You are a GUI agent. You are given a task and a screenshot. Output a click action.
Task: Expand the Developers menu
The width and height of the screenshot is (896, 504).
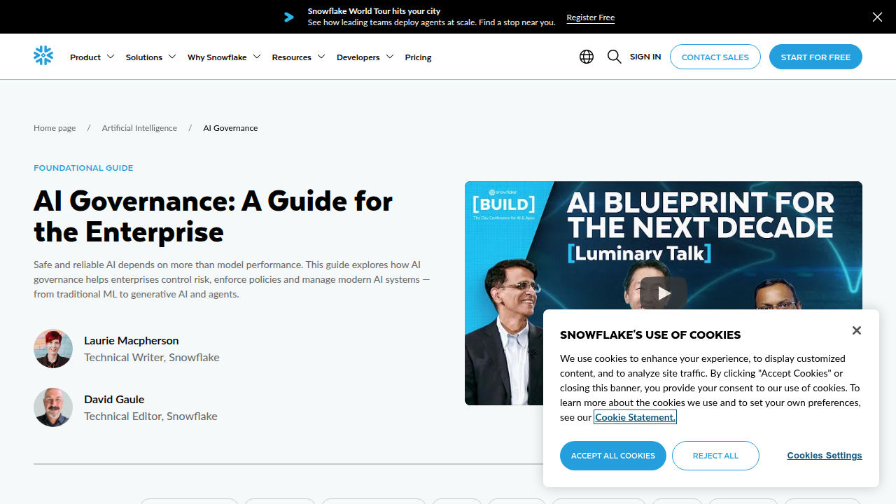click(x=365, y=57)
